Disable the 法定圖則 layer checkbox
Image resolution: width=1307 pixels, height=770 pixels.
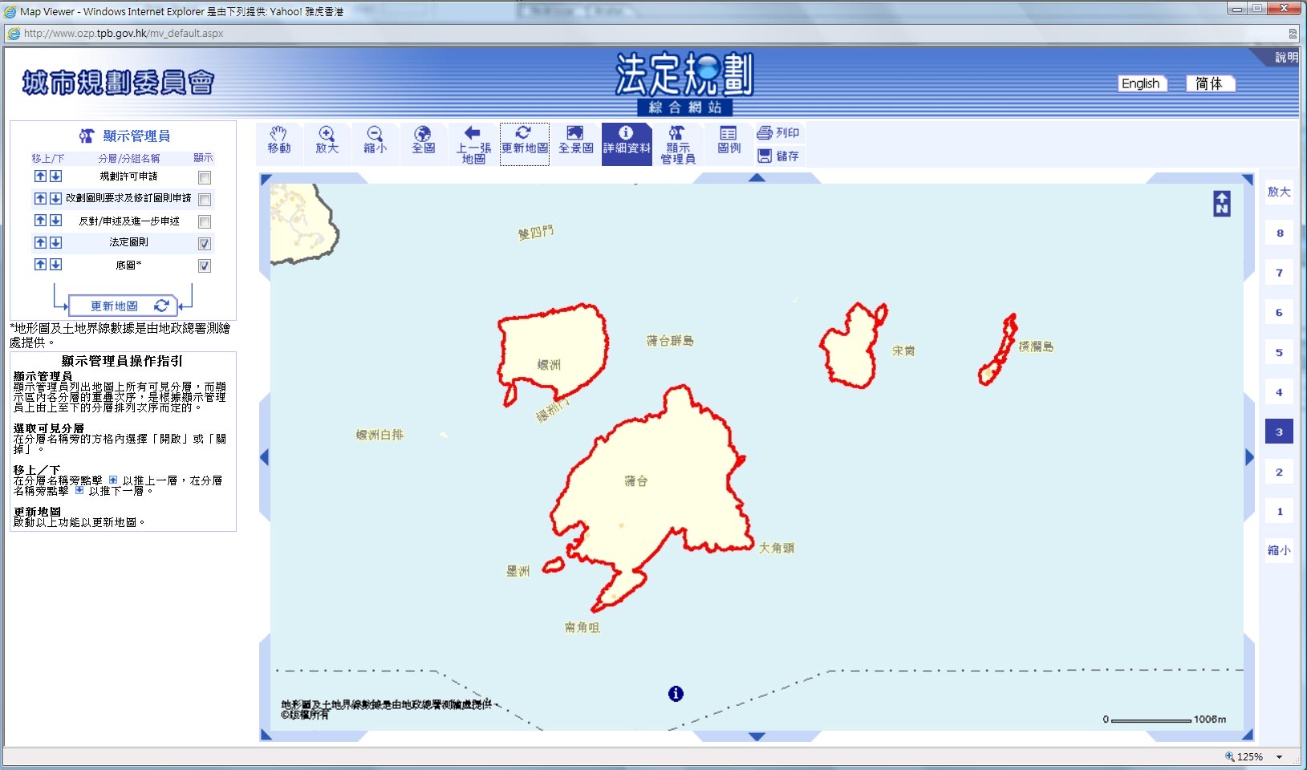206,242
